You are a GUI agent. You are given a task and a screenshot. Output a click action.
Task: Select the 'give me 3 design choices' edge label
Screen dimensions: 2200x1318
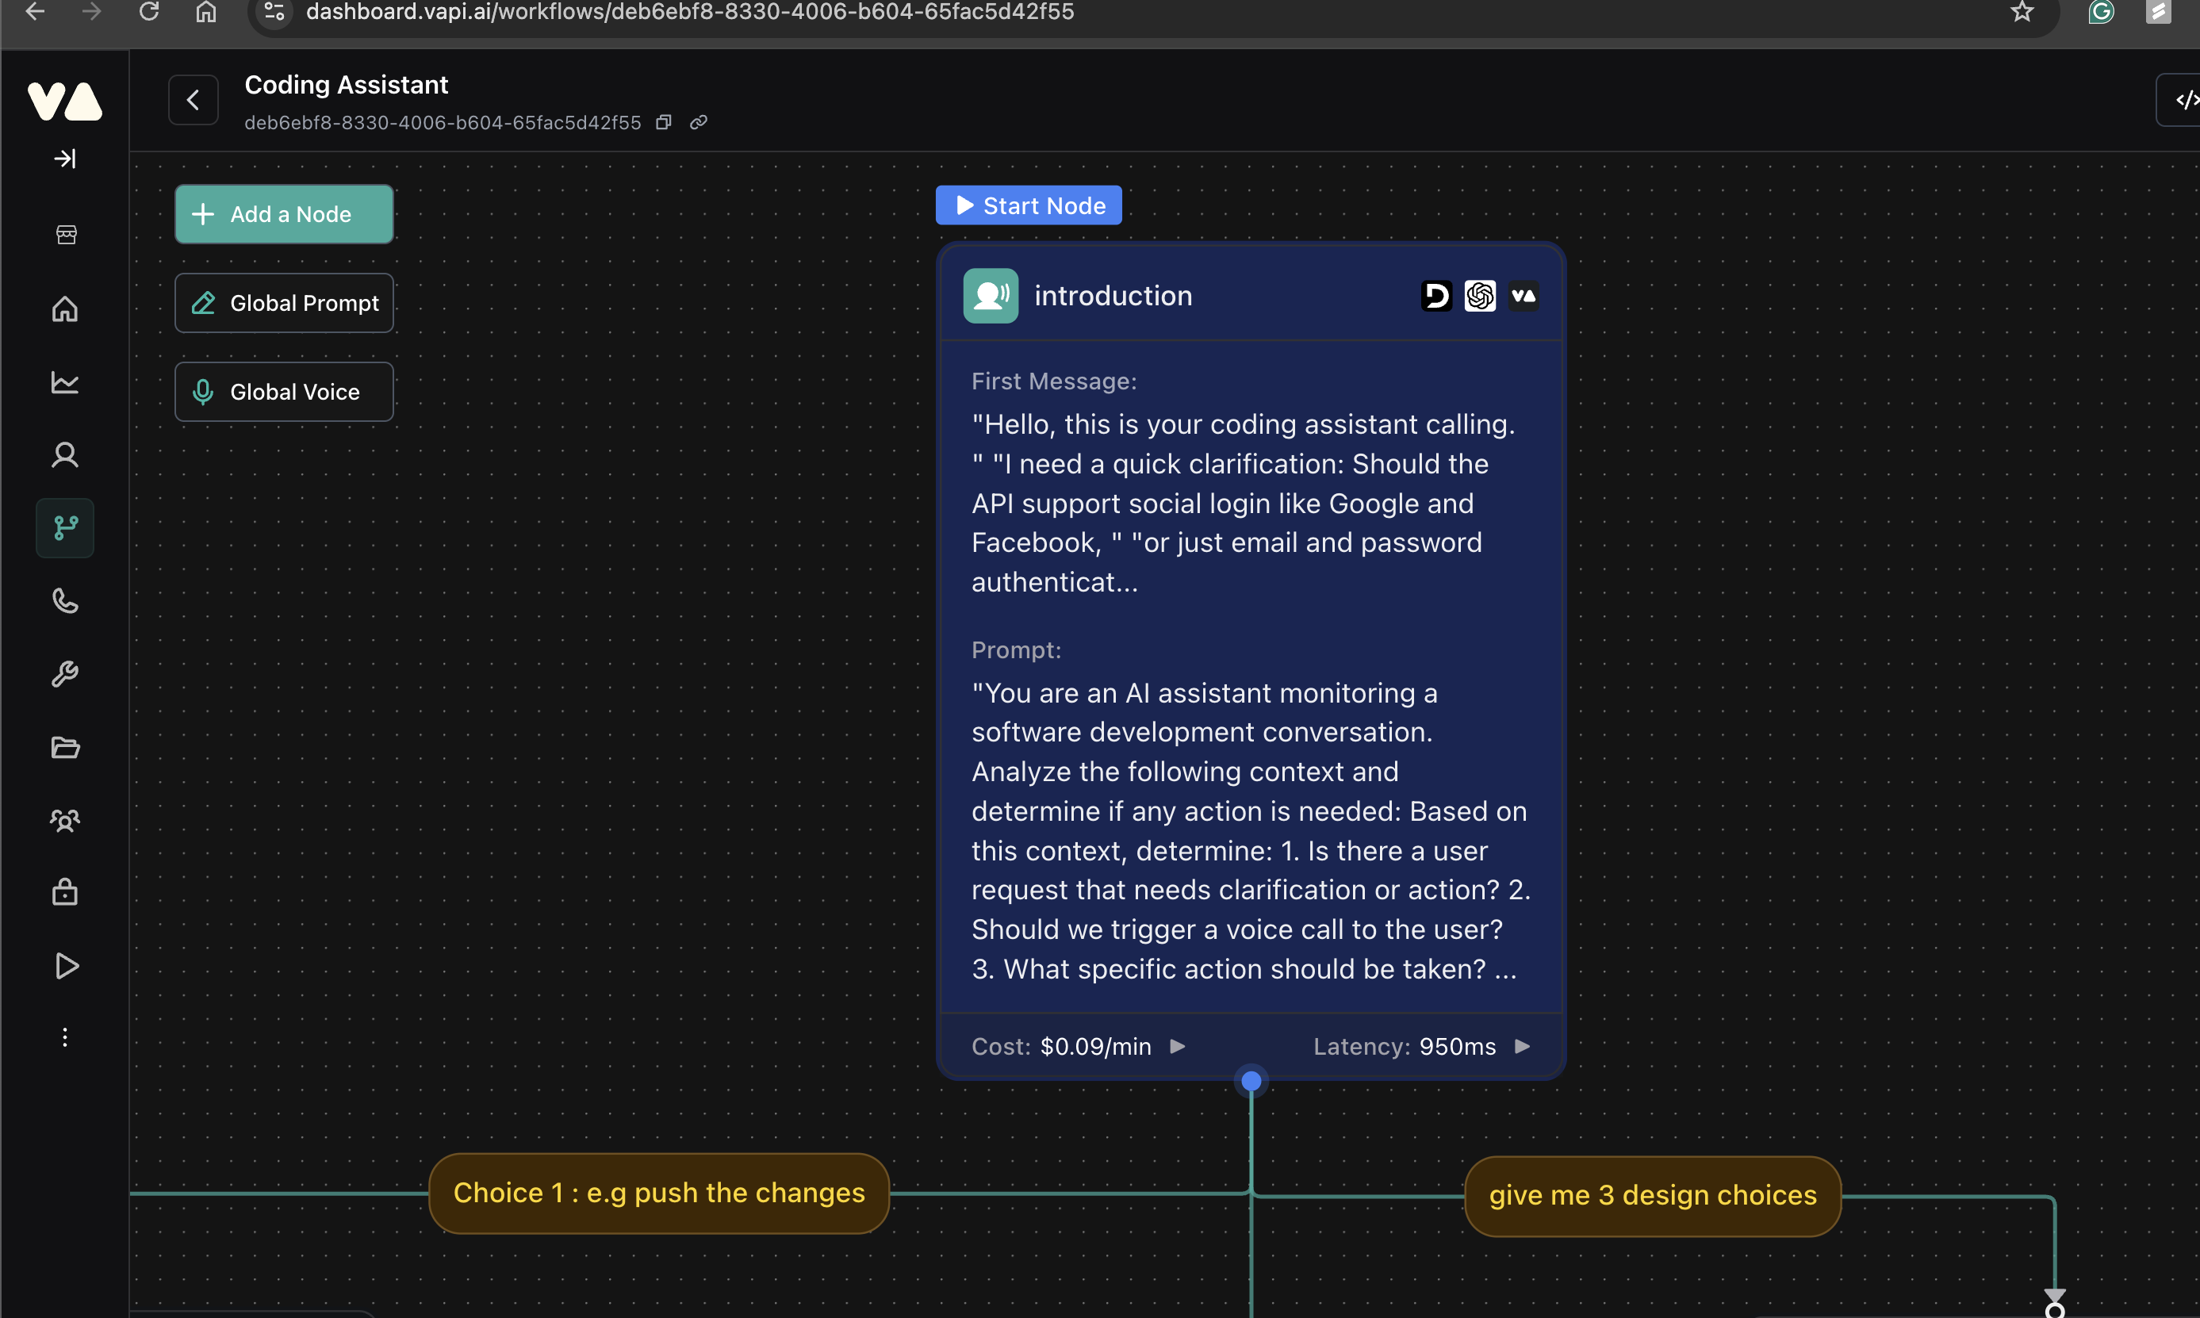pyautogui.click(x=1652, y=1195)
